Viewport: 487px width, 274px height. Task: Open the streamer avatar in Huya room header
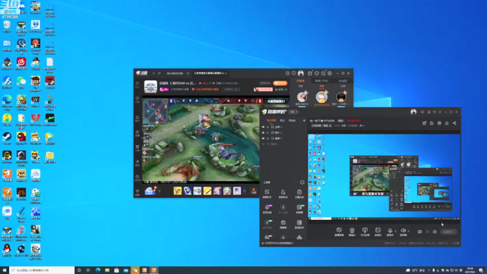point(150,86)
